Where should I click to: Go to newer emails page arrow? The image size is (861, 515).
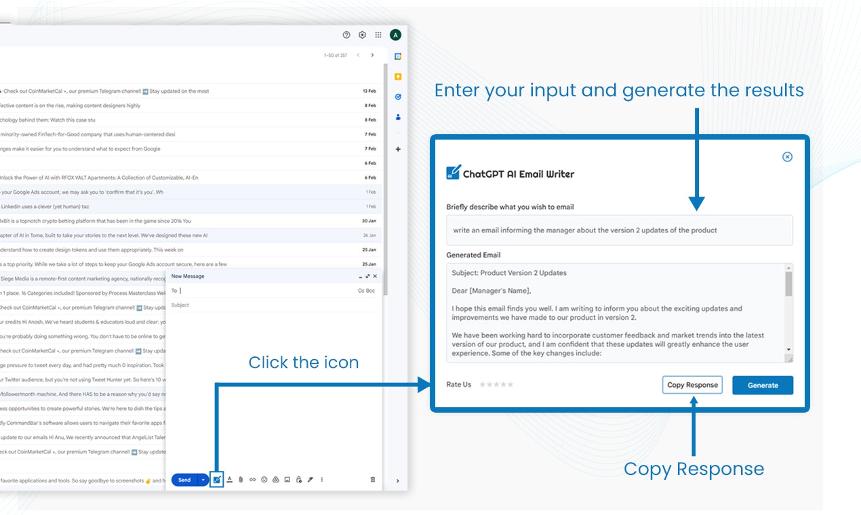358,56
